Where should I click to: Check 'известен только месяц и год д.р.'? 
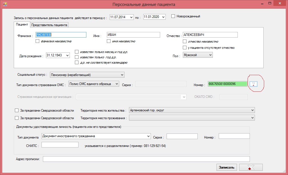(77, 52)
